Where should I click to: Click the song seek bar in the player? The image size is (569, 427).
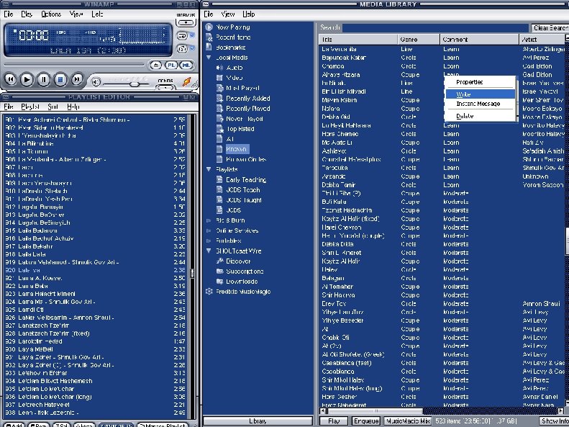coord(74,66)
